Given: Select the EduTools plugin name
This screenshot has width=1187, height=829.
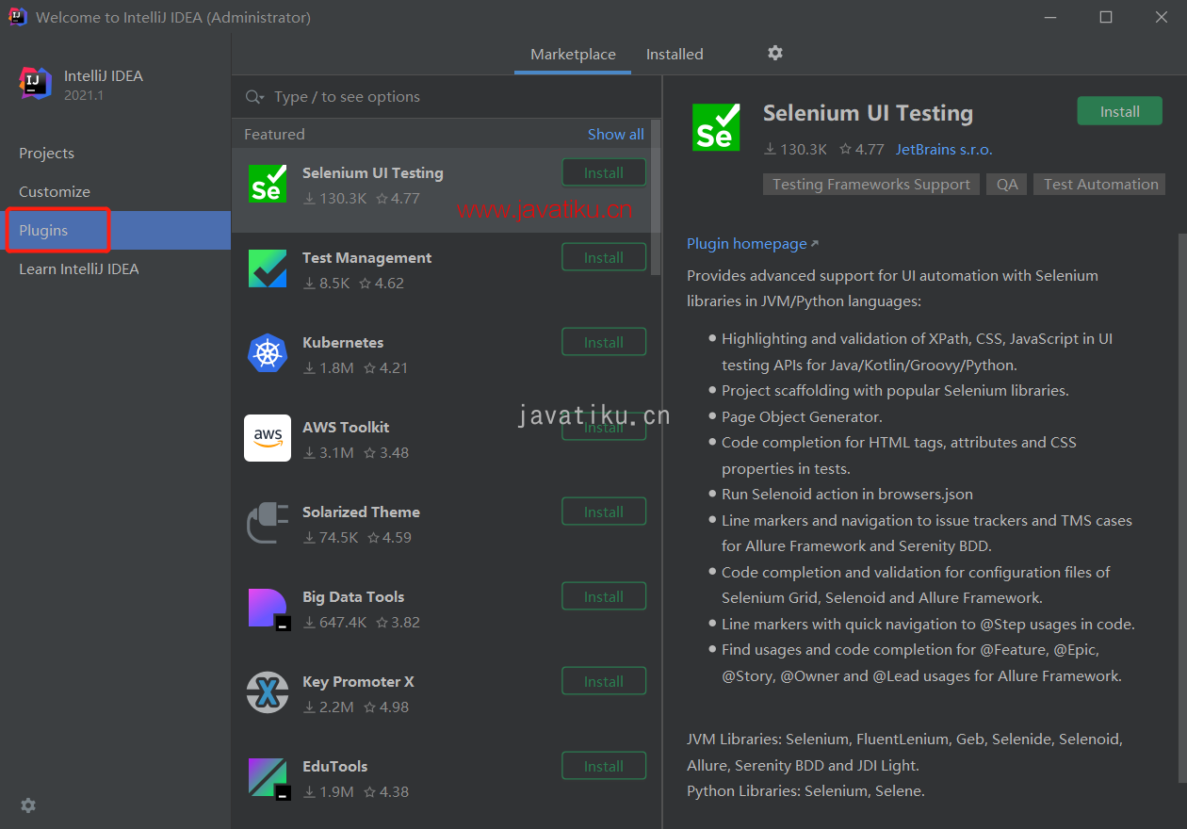Looking at the screenshot, I should click(x=335, y=766).
